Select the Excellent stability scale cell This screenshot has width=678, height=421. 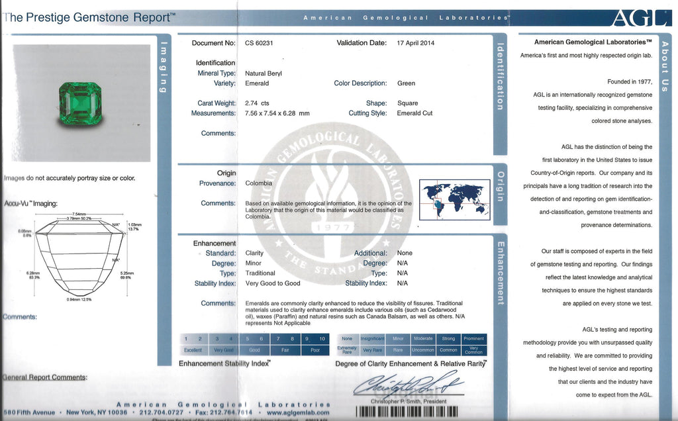point(193,350)
